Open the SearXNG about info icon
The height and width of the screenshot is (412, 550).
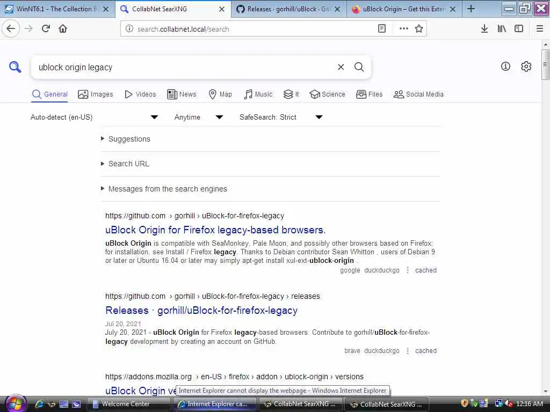pyautogui.click(x=505, y=66)
